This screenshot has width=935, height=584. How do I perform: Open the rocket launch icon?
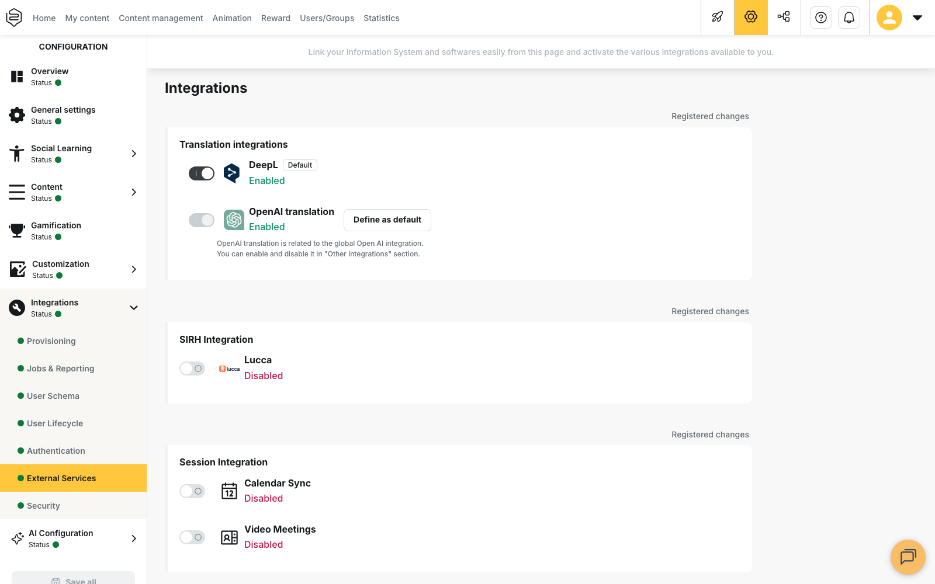[718, 17]
